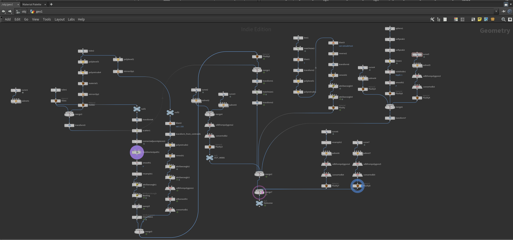Click the add background image icon

pyautogui.click(x=486, y=19)
